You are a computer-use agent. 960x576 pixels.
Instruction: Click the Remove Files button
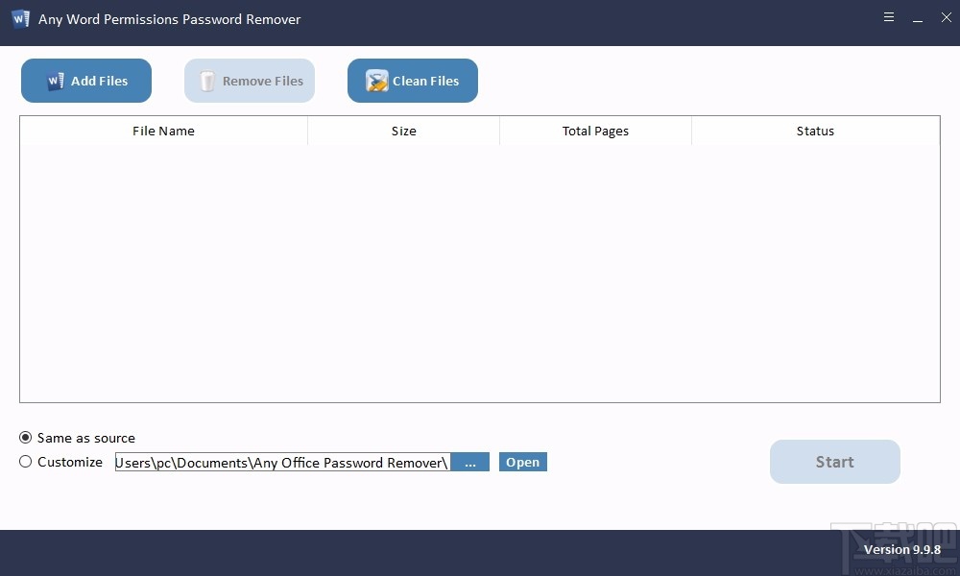tap(249, 81)
